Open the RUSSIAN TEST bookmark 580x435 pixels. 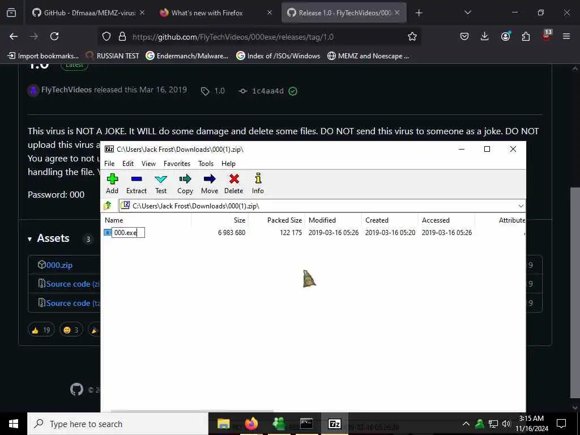pyautogui.click(x=113, y=56)
